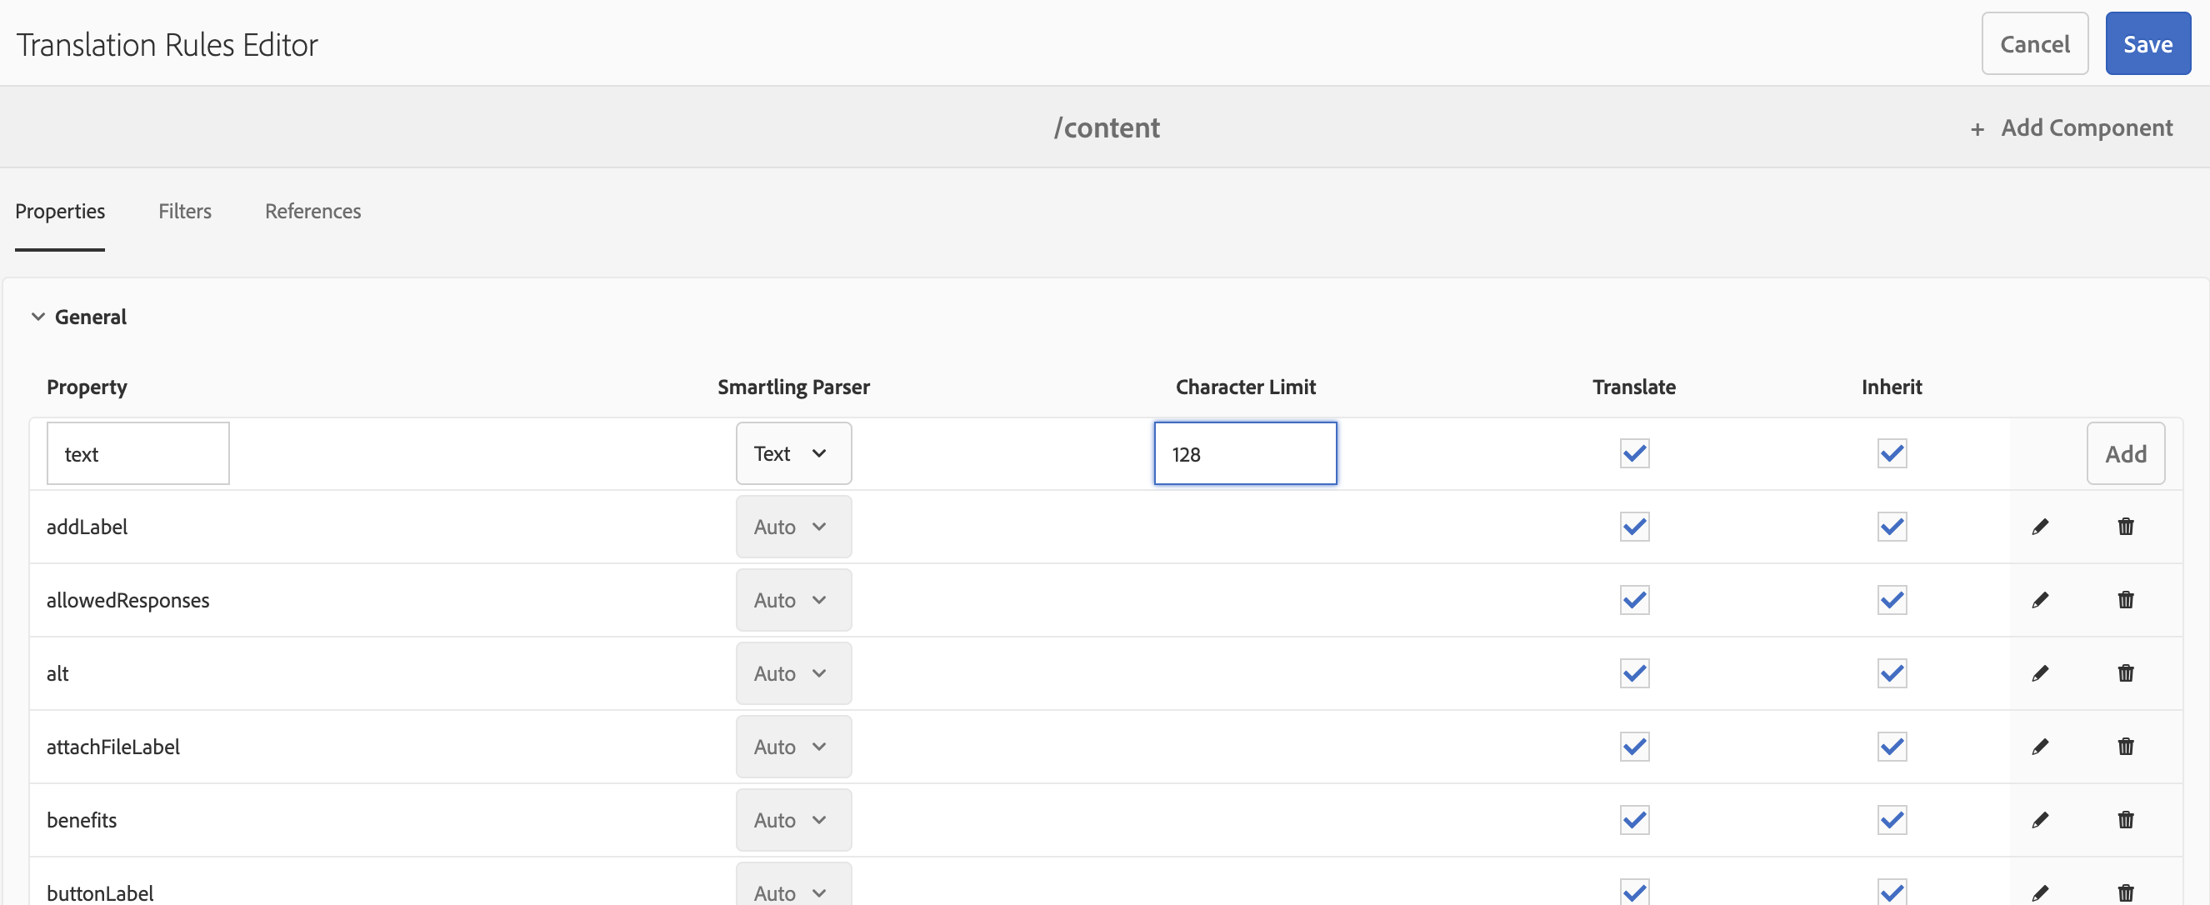Open the Auto parser dropdown for benefits
The image size is (2210, 905).
click(x=792, y=820)
